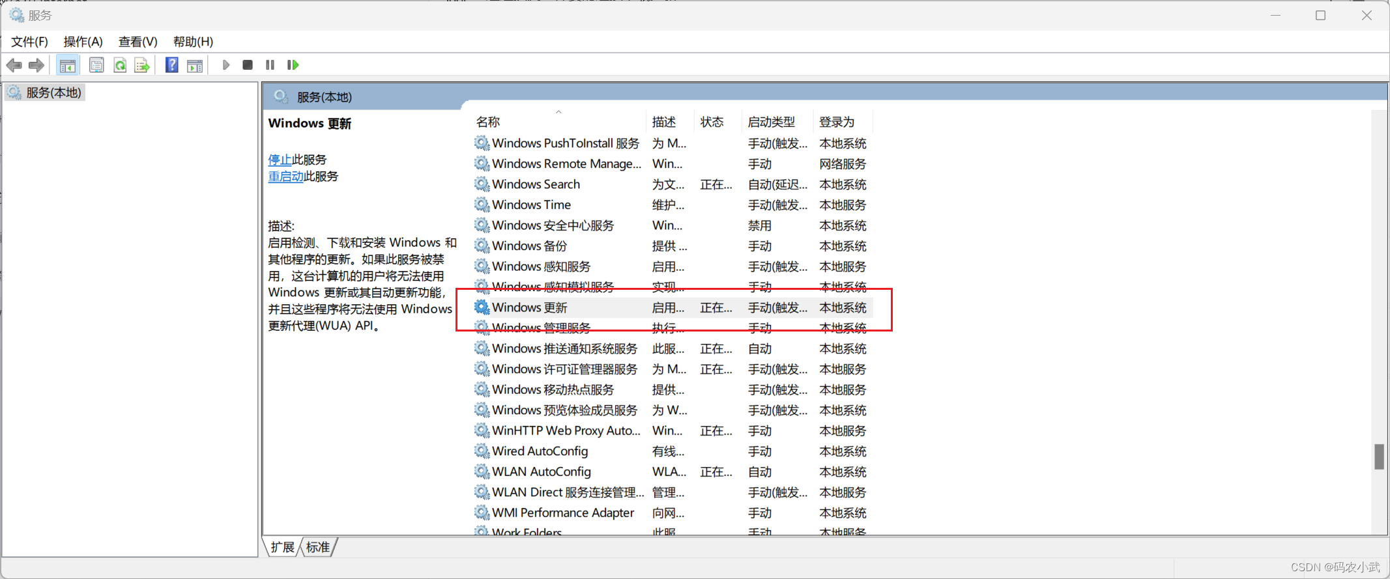Click gear icon of Wired AutoConfig row

click(x=482, y=451)
